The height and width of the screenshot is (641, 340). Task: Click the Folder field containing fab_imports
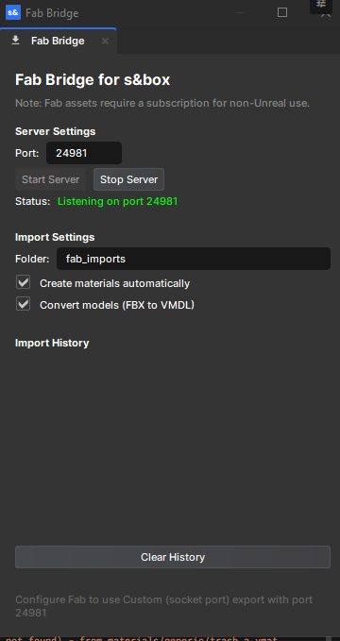pyautogui.click(x=194, y=259)
